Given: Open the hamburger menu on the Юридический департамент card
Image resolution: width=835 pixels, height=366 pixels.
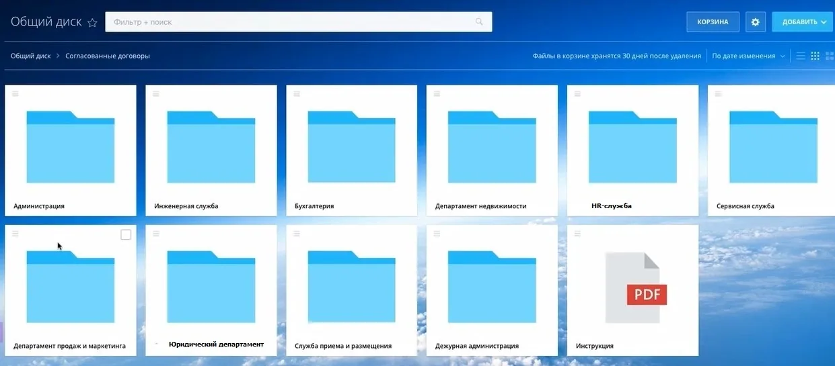Looking at the screenshot, I should pyautogui.click(x=156, y=234).
